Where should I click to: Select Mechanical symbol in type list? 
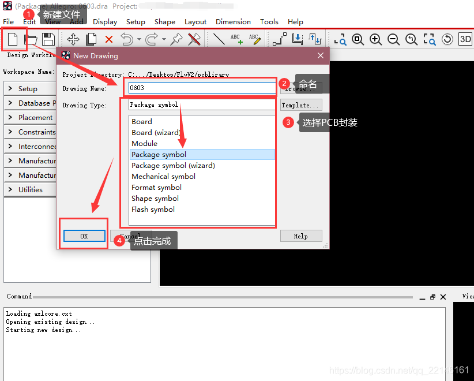click(x=163, y=177)
